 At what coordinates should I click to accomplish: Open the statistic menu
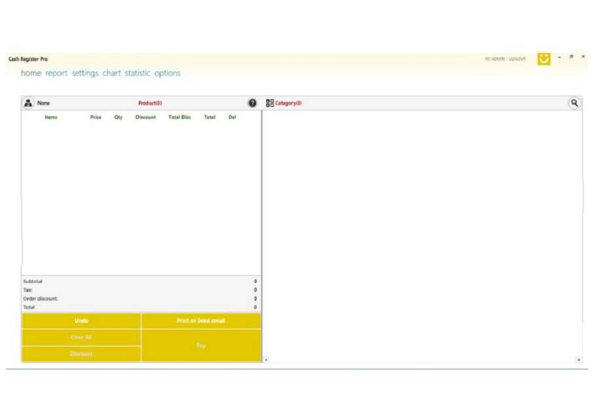click(x=138, y=73)
